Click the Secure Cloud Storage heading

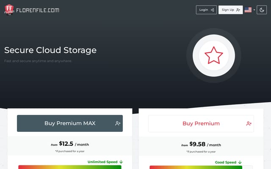tap(50, 50)
